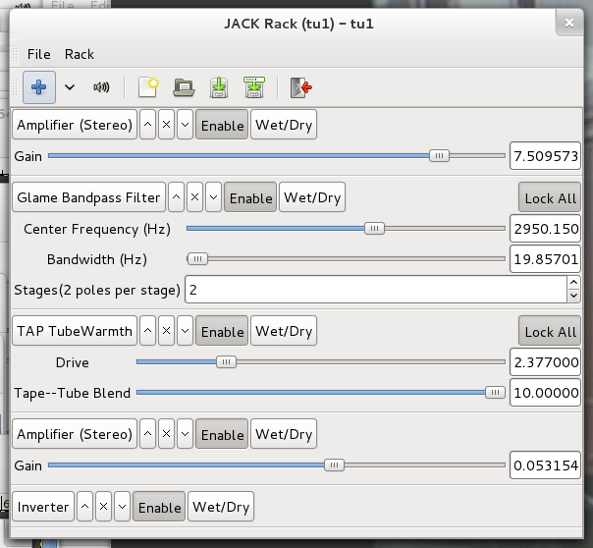Click the second Amplifier Gain slider handle
Viewport: 593px width, 548px height.
tap(335, 465)
